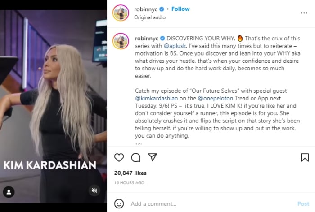
Task: Click the 16 hours ago timestamp
Action: pos(129,182)
